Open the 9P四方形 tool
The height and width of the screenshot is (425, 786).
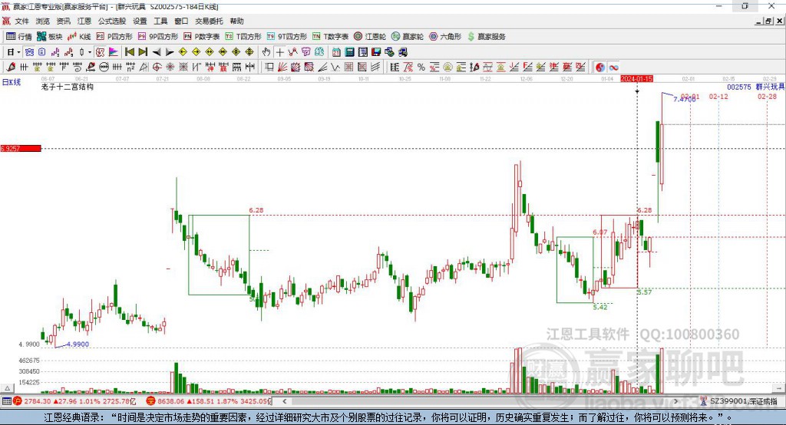click(x=158, y=37)
